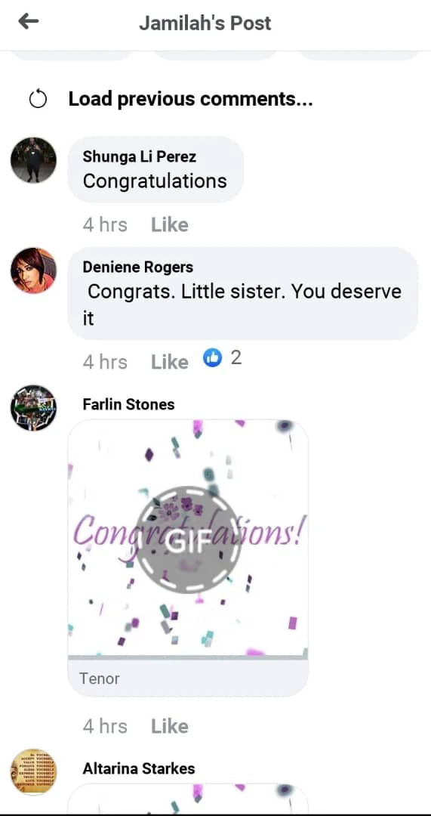The image size is (431, 816).
Task: Load previous comments
Action: pos(190,98)
